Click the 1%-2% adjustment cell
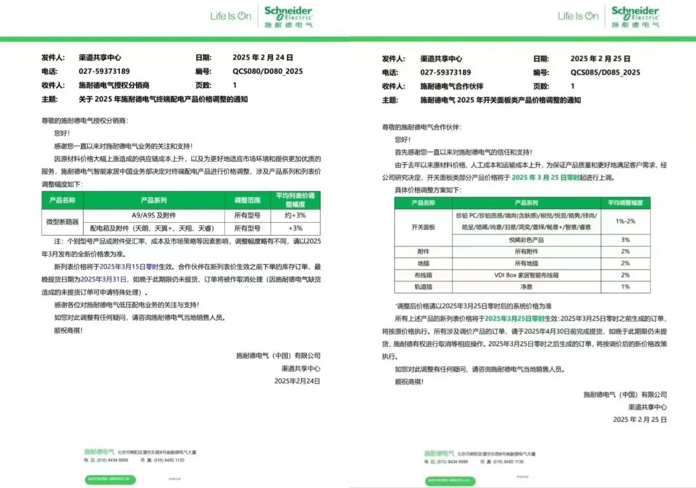The height and width of the screenshot is (488, 696). pyautogui.click(x=625, y=221)
